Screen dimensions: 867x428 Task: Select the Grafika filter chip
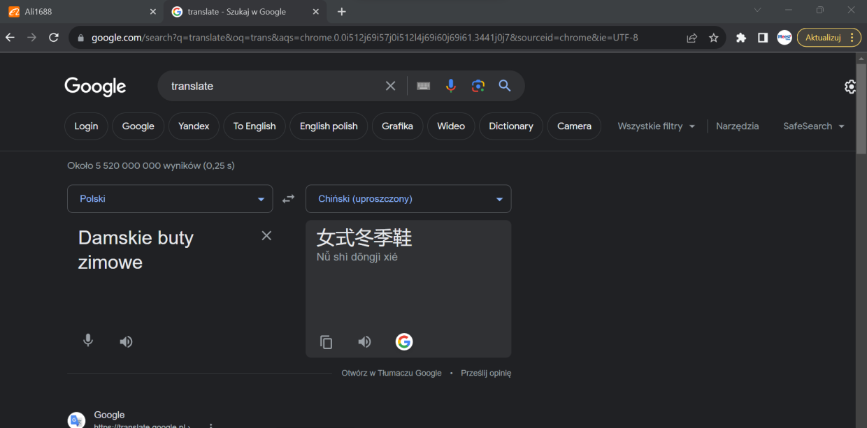[x=397, y=126]
